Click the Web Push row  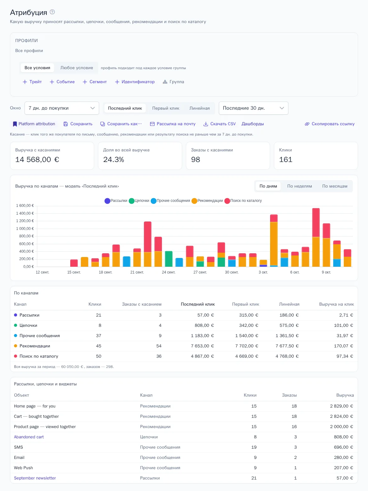[184, 468]
